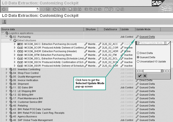Choose Unserialized V3 Update radio button
This screenshot has width=173, height=122.
coord(138,61)
